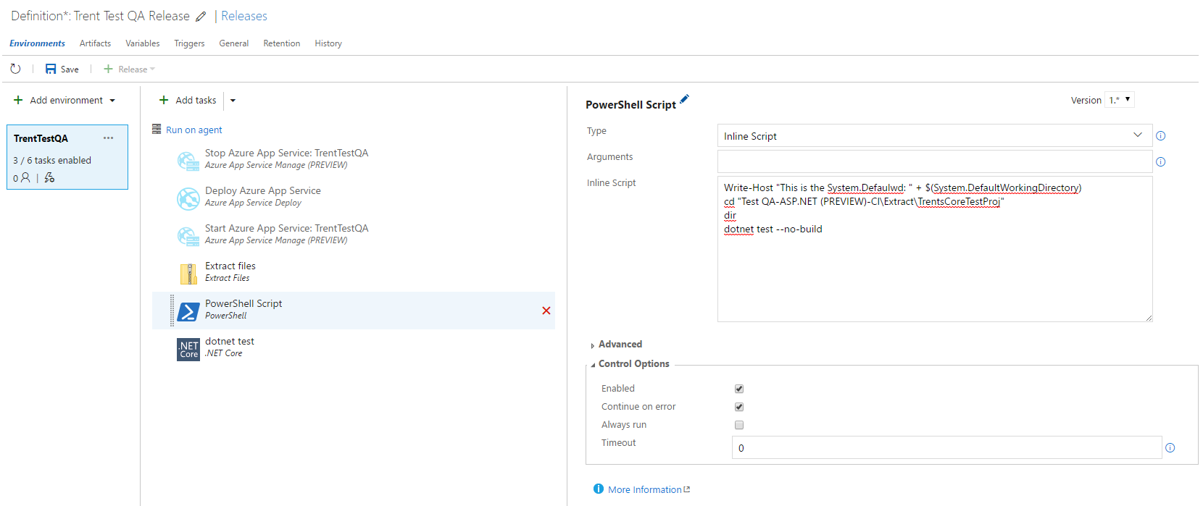Rename task using pencil next to PowerShell Script

[684, 99]
